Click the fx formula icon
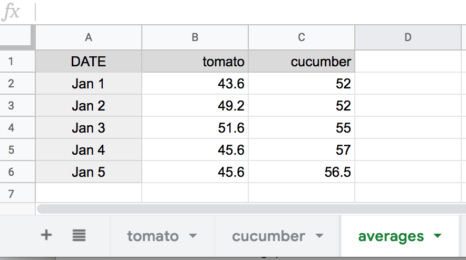The height and width of the screenshot is (260, 466). pos(11,12)
